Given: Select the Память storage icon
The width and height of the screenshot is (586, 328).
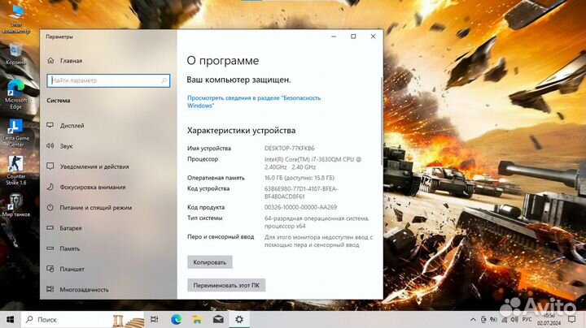Looking at the screenshot, I should [50, 248].
